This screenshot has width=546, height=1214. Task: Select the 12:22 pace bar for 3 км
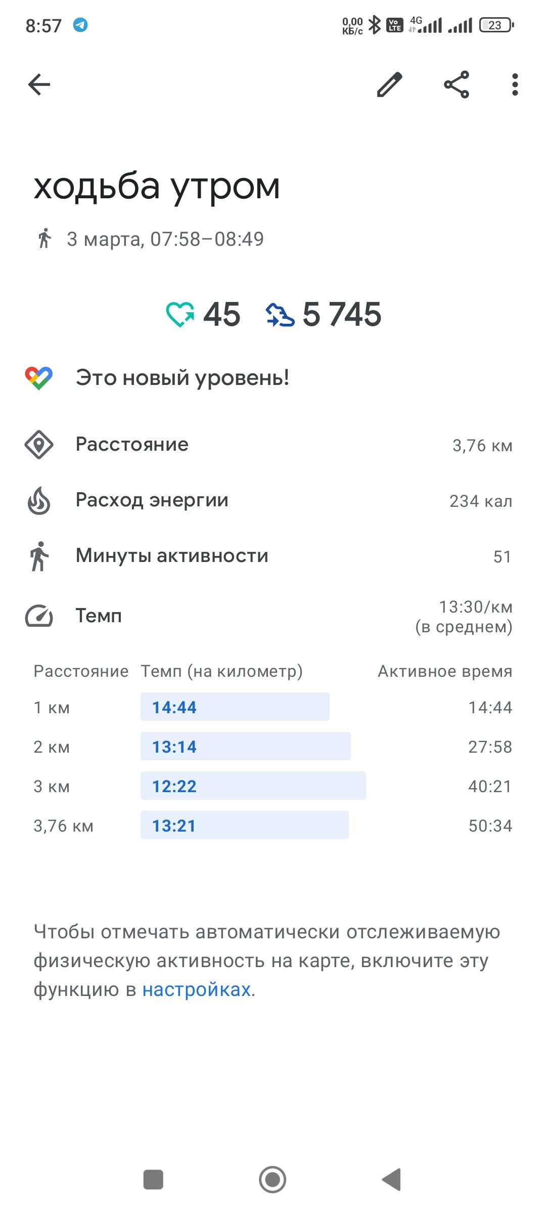coord(253,786)
